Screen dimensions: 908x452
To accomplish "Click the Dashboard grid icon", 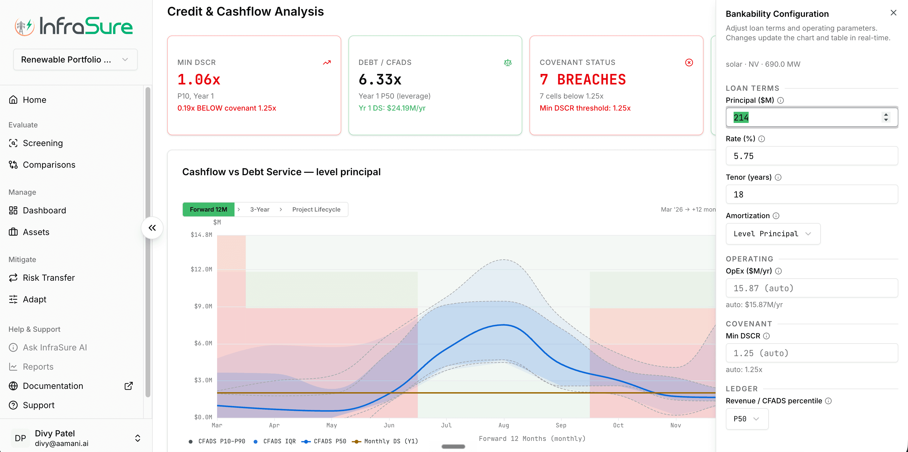I will click(13, 210).
